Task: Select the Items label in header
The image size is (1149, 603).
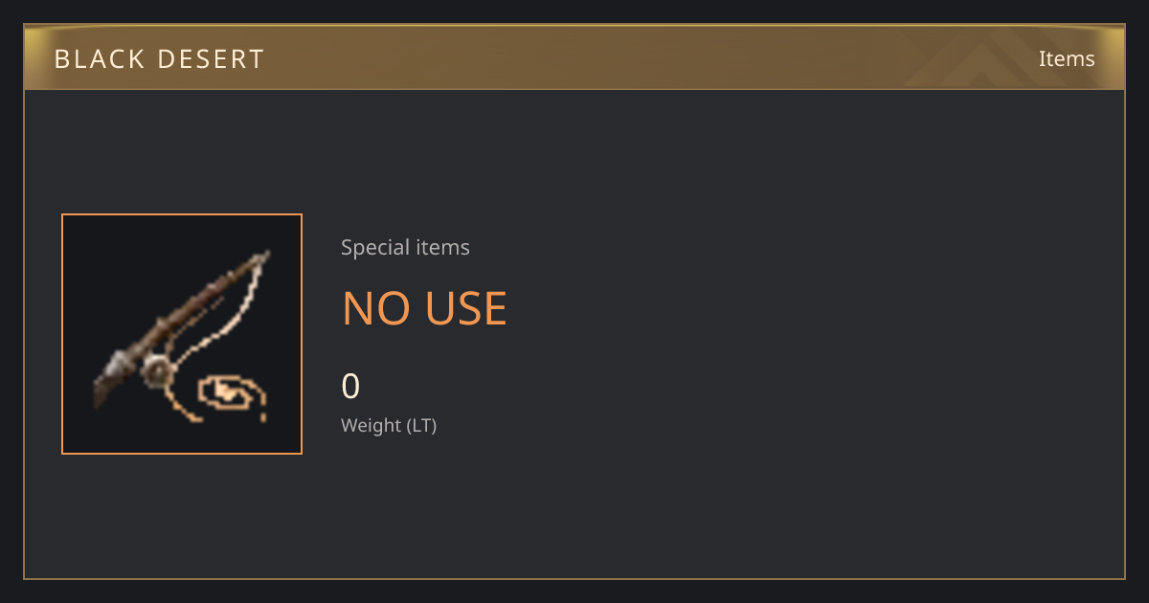Action: coord(1067,58)
